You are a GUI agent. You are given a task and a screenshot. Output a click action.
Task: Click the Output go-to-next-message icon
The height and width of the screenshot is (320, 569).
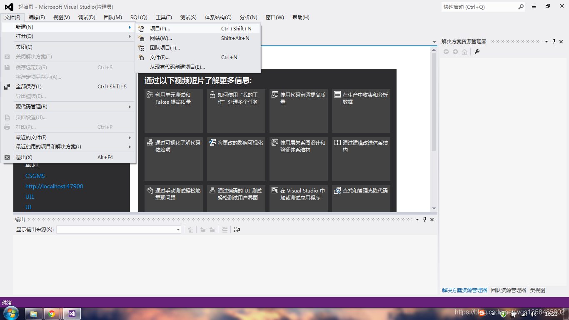[212, 230]
